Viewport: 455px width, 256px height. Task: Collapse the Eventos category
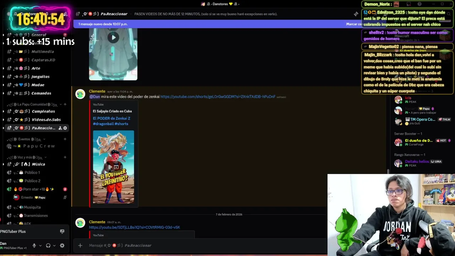pyautogui.click(x=26, y=139)
